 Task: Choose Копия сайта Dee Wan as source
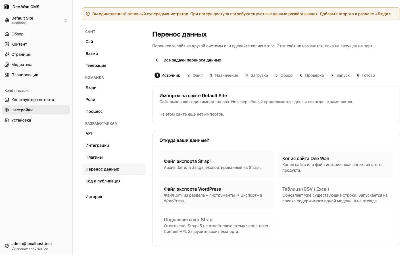[x=335, y=164]
